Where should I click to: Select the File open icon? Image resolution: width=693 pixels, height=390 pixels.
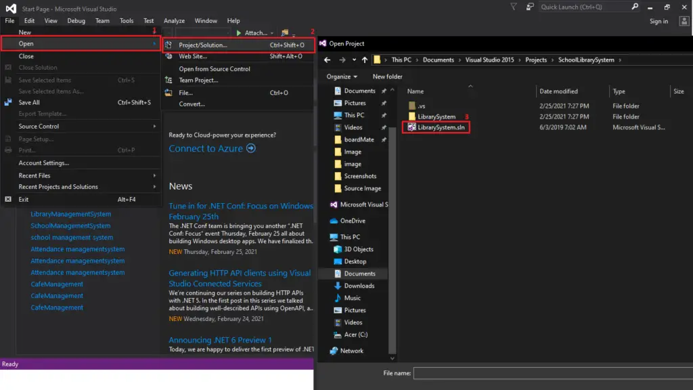pyautogui.click(x=167, y=92)
